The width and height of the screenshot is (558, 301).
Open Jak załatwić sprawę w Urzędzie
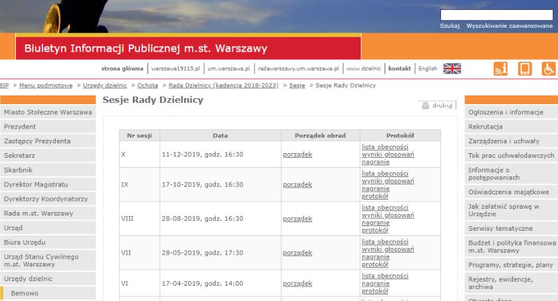[x=511, y=210]
